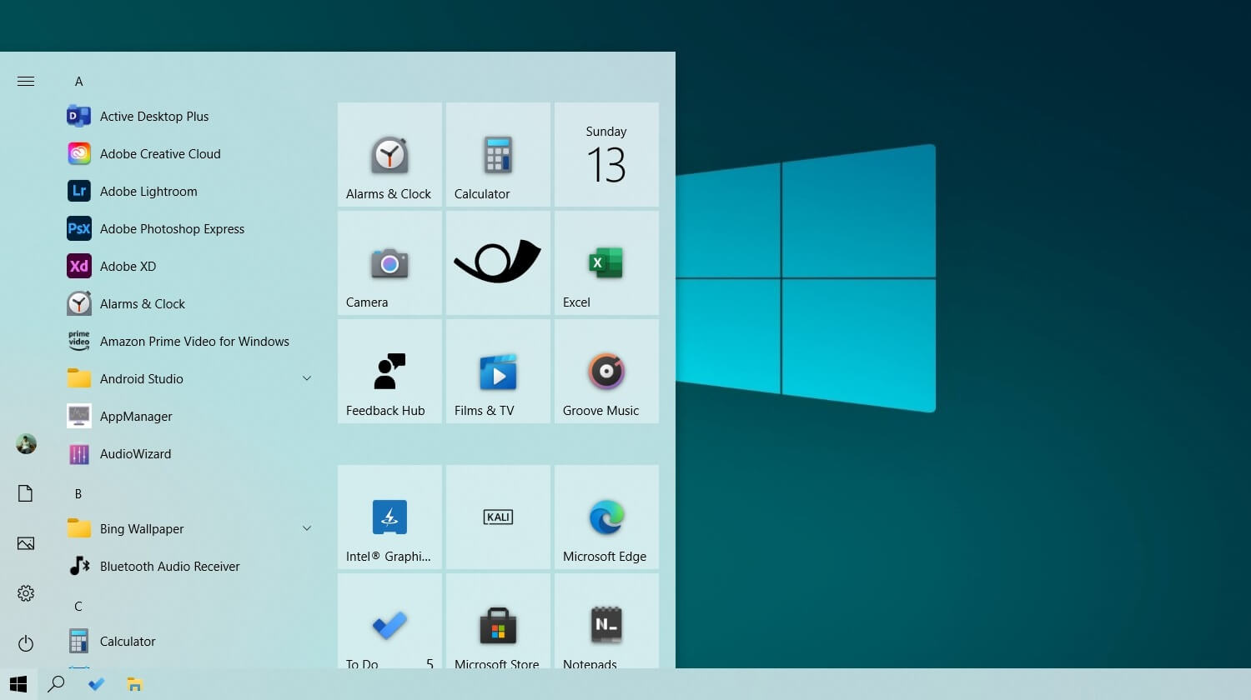Launch the Microsoft Store tile
The height and width of the screenshot is (700, 1251).
coord(498,621)
